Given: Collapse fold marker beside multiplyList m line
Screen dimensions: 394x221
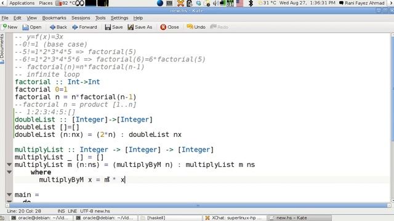Looking at the screenshot, I should (x=9, y=165).
